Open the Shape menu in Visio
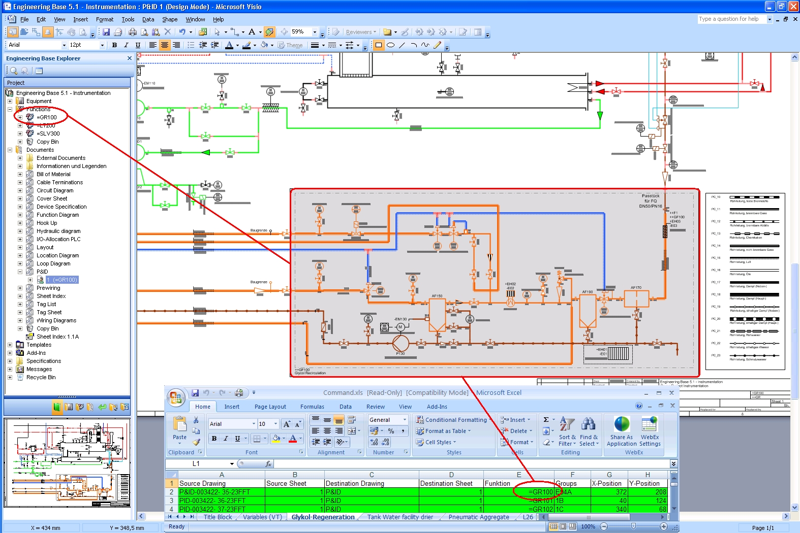Image resolution: width=800 pixels, height=533 pixels. pos(170,19)
